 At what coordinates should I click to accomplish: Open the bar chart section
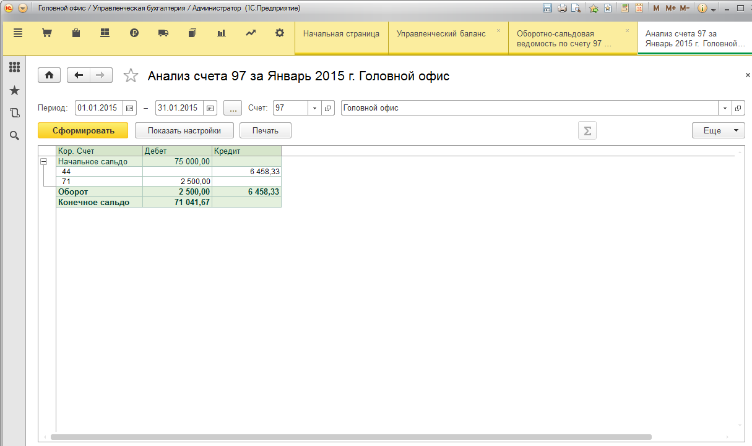222,33
